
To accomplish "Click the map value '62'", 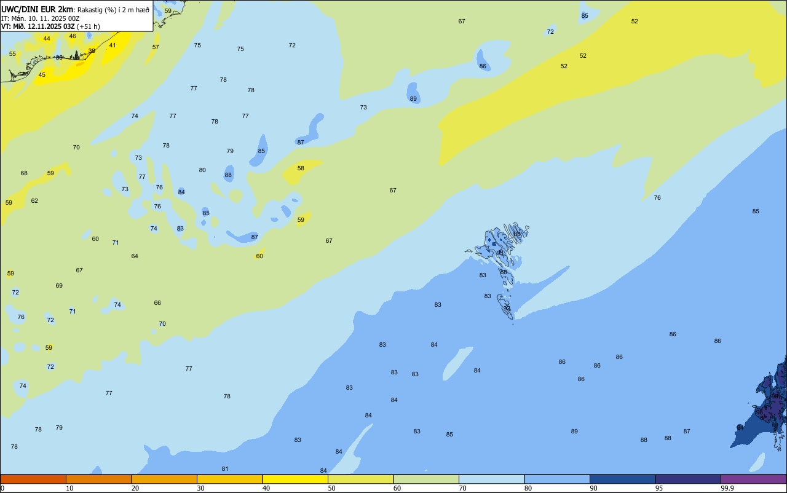I will tap(34, 201).
